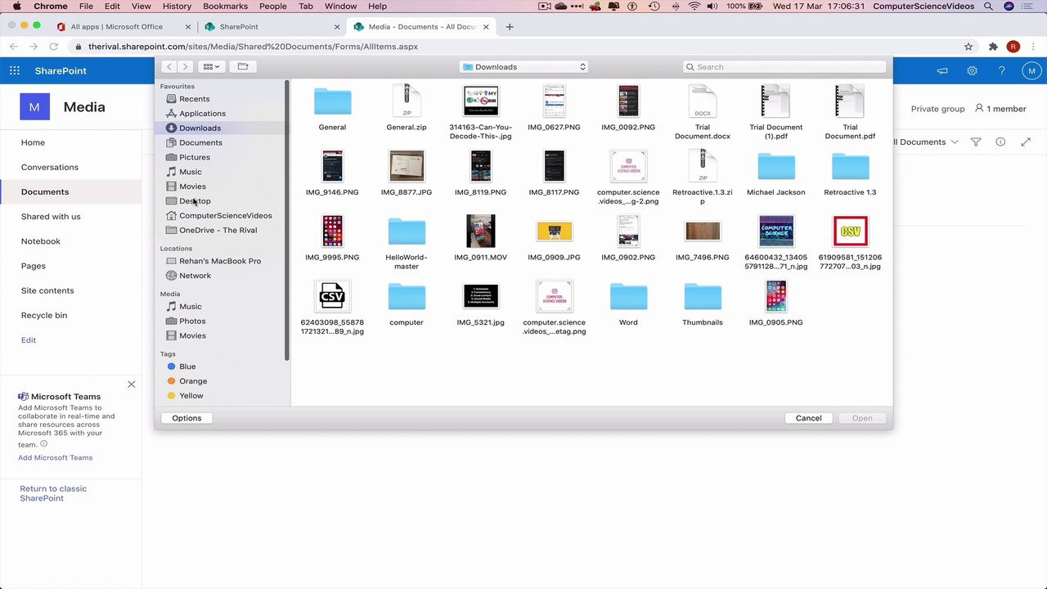
Task: Open Spotlight search in macOS menu bar
Action: coord(988,7)
